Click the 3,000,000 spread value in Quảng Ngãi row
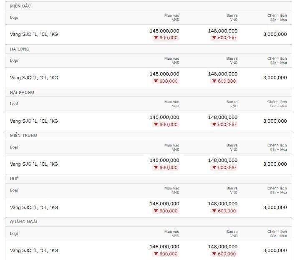This screenshot has width=295, height=260. click(275, 250)
